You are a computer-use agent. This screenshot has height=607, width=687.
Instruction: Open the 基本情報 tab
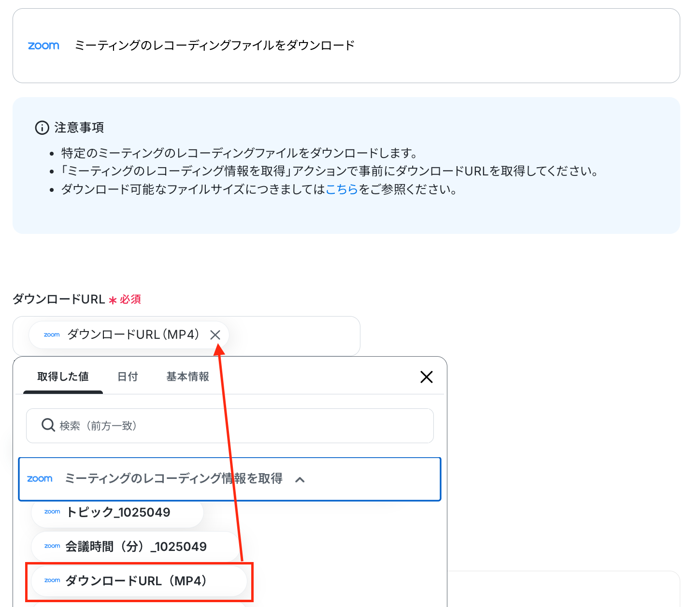point(188,376)
